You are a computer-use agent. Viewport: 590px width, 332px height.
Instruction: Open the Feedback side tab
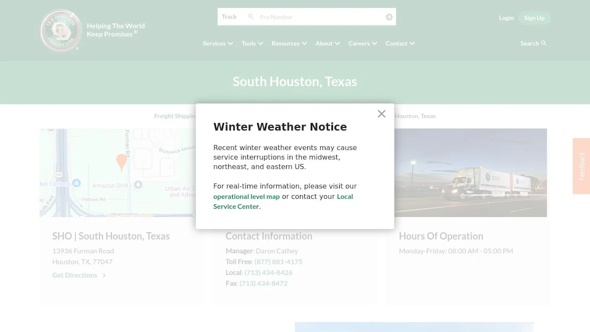click(581, 166)
